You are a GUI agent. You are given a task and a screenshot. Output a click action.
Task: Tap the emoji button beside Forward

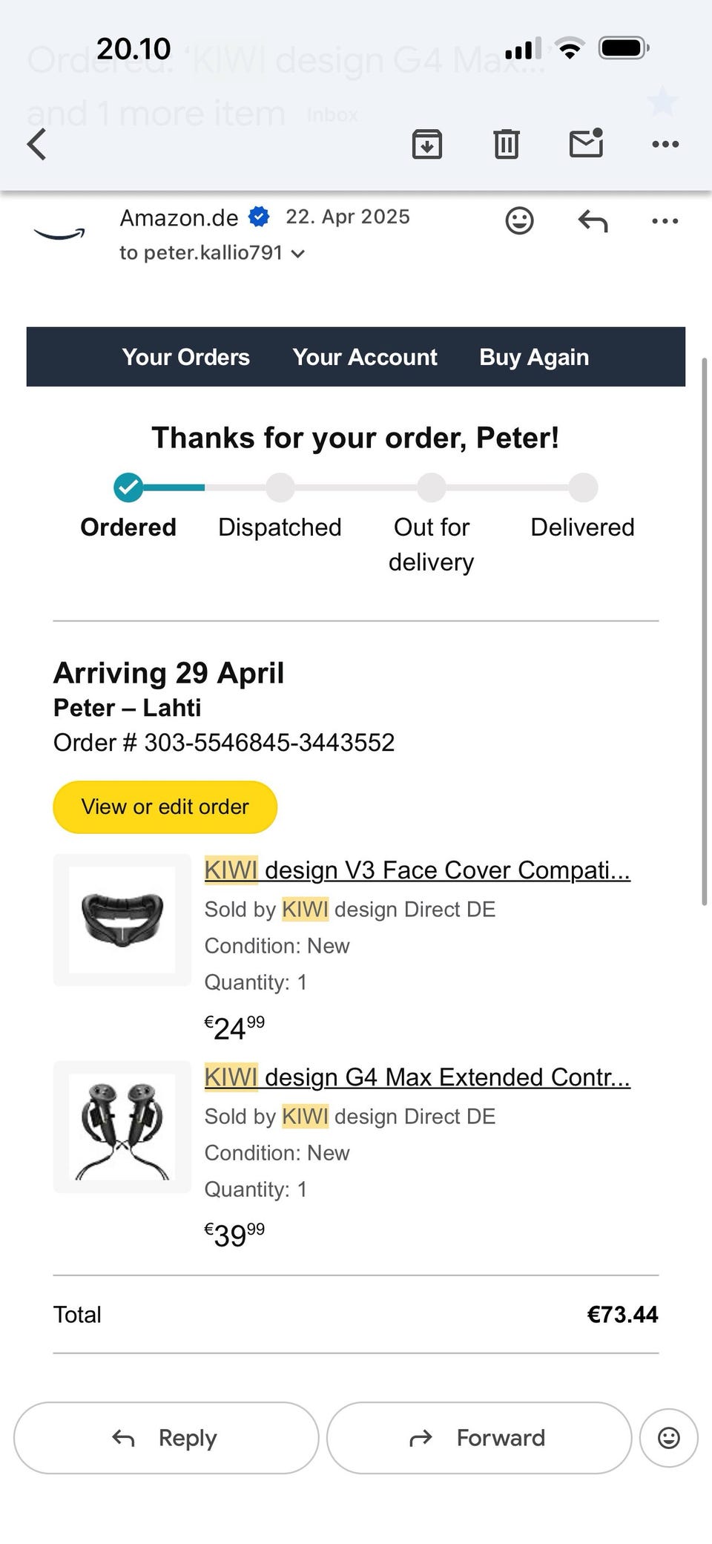click(669, 1438)
